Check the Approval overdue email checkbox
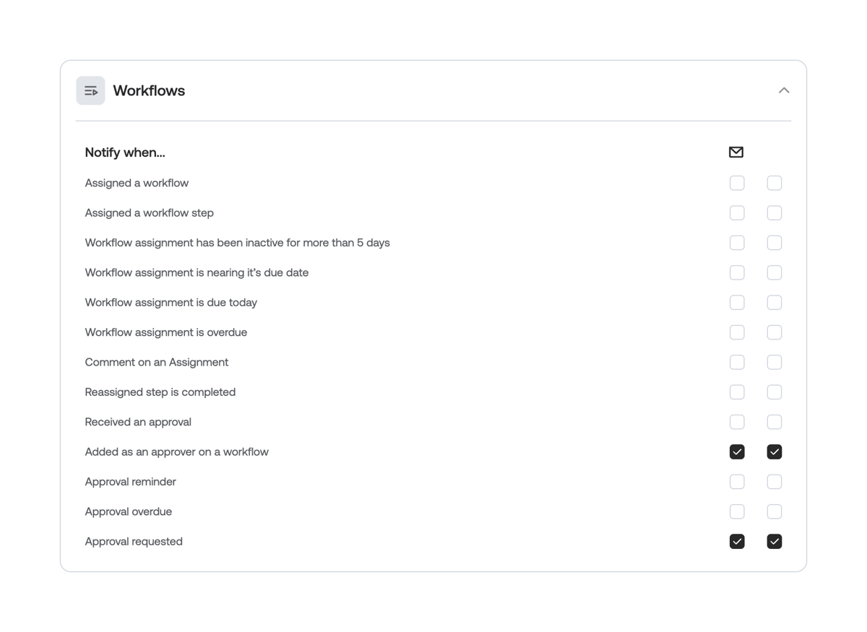 coord(736,511)
